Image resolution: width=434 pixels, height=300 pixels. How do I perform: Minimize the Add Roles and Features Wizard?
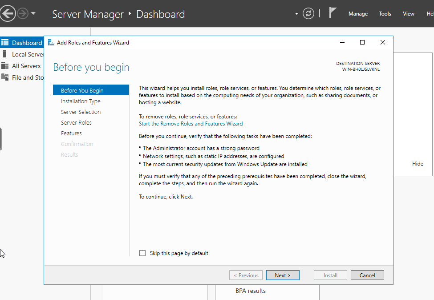coord(342,42)
